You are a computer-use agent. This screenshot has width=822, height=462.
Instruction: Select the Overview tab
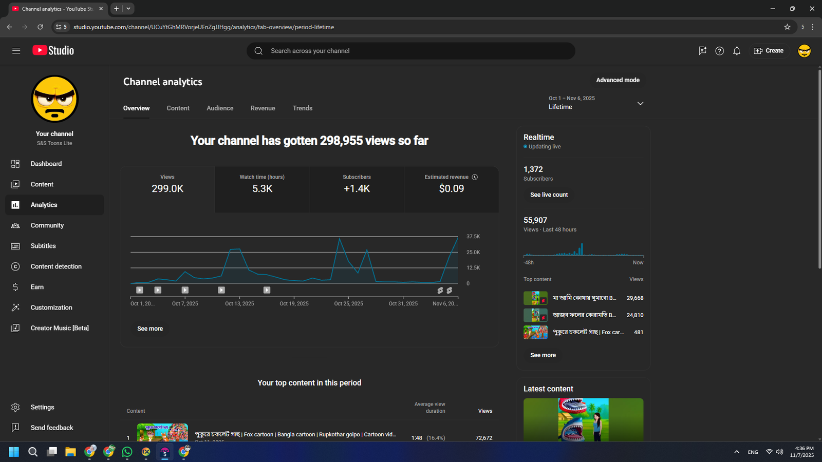[x=136, y=108]
